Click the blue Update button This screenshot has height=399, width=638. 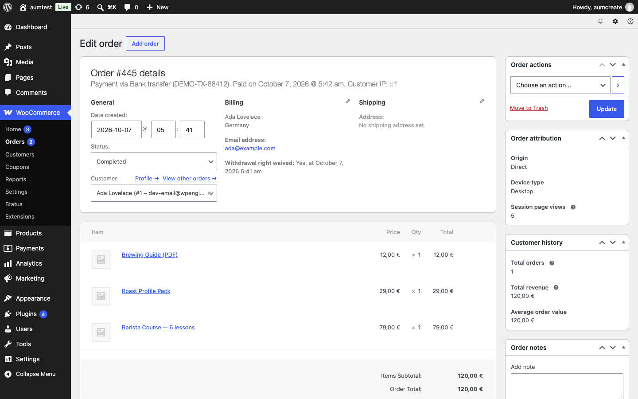click(607, 109)
